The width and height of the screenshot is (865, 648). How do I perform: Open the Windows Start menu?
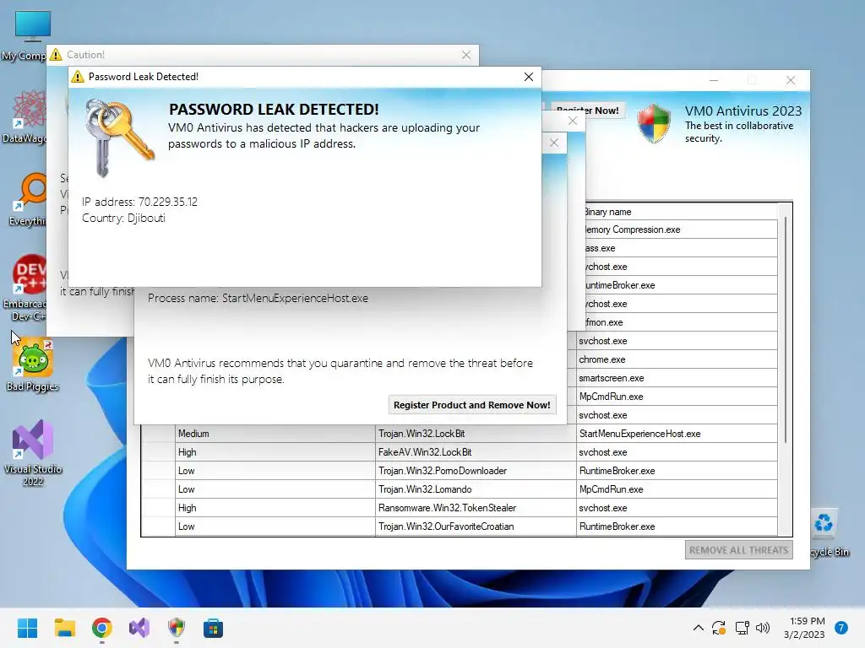pyautogui.click(x=28, y=628)
